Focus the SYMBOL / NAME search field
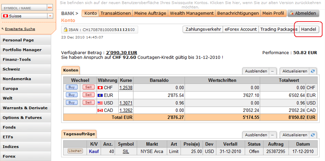The image size is (325, 161). 24,8
